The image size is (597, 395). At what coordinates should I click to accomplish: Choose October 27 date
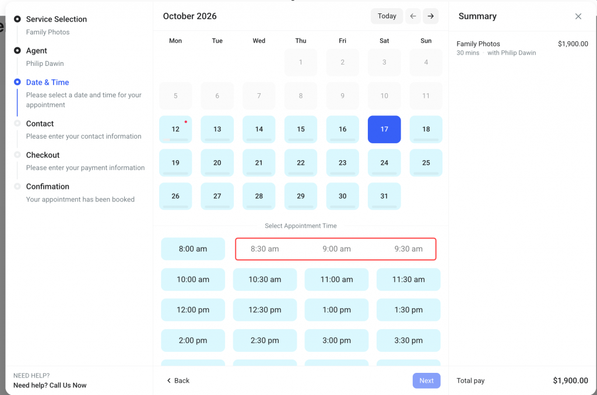tap(217, 196)
